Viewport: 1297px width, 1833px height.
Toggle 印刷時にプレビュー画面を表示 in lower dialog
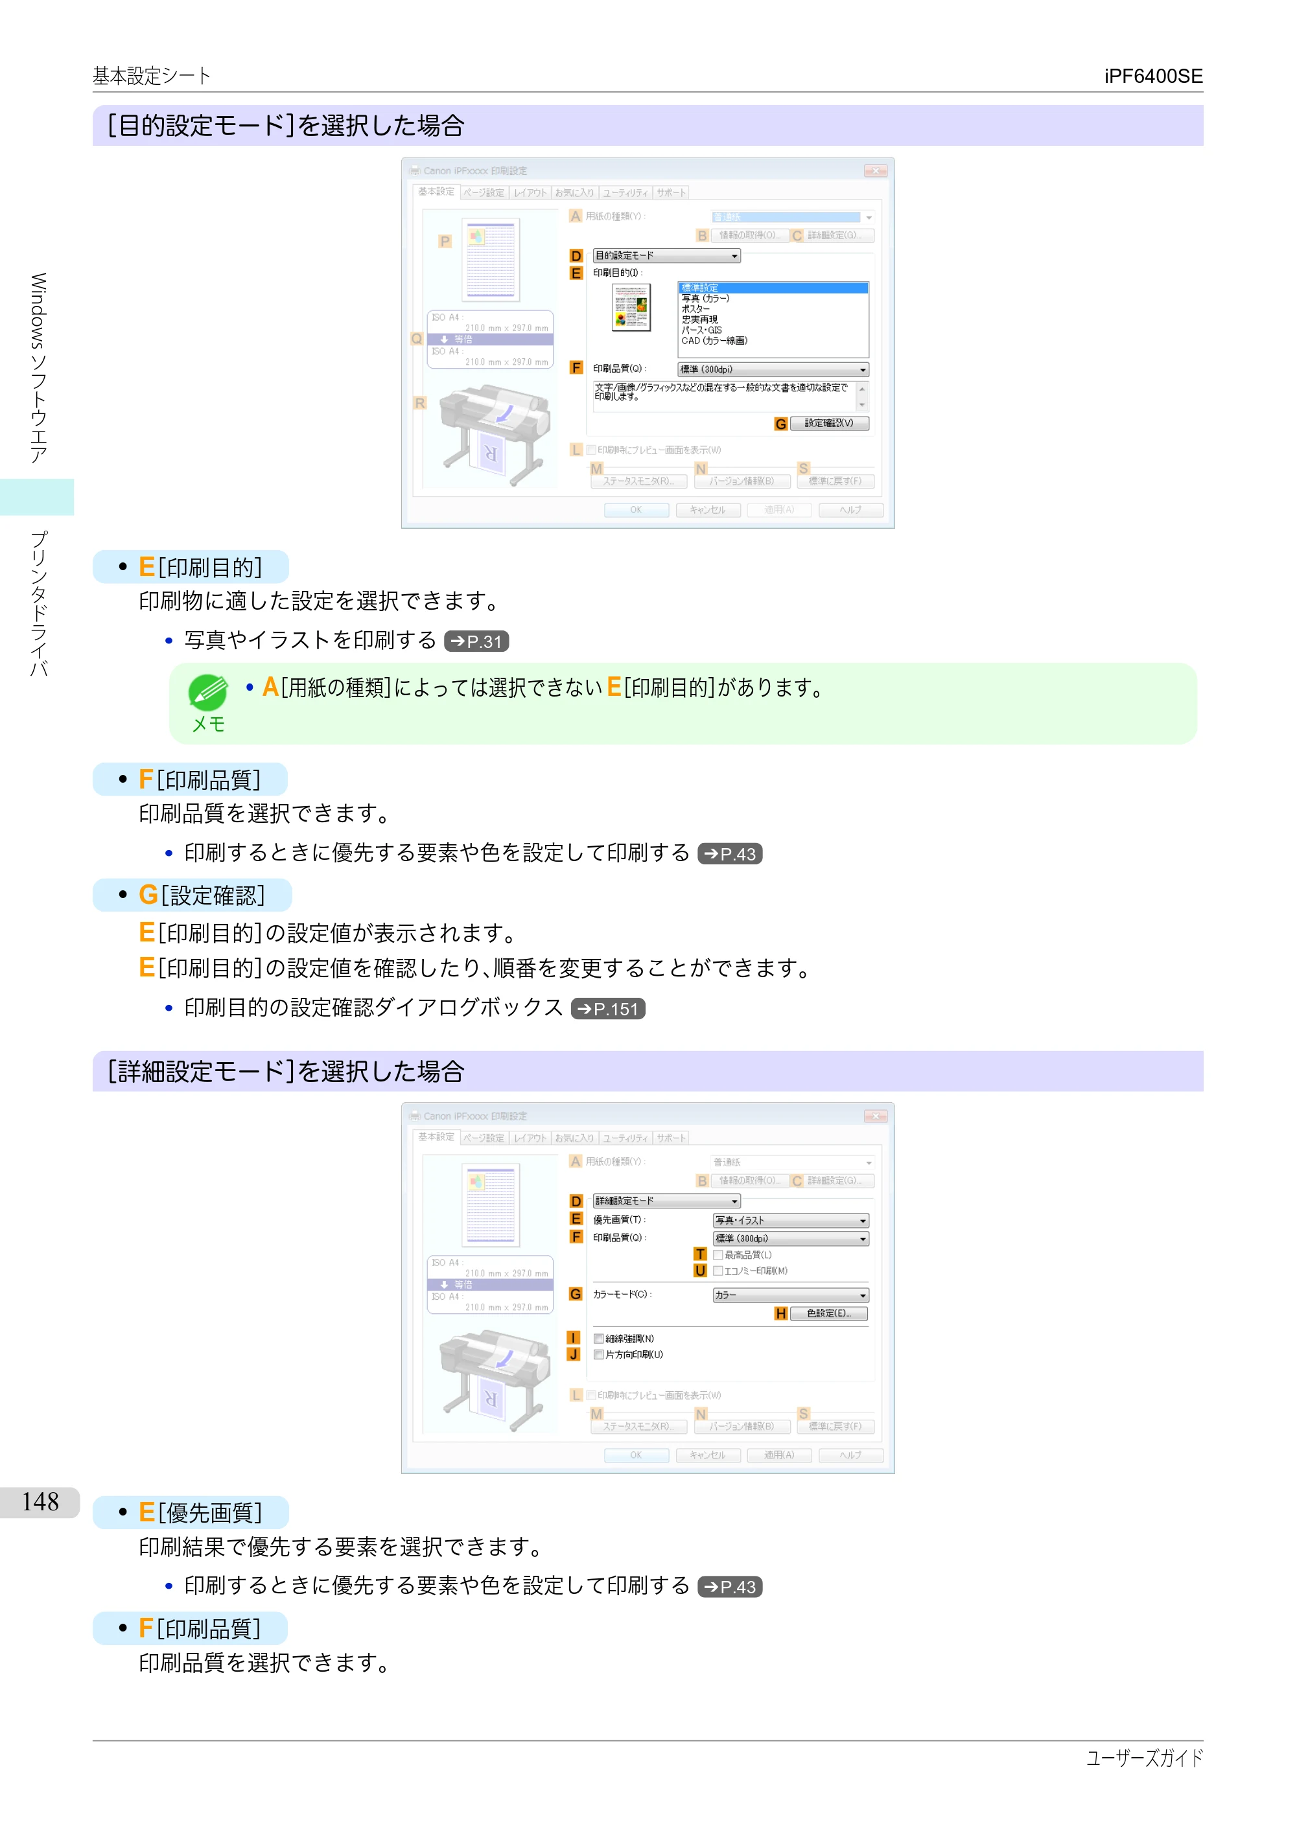pos(592,1396)
